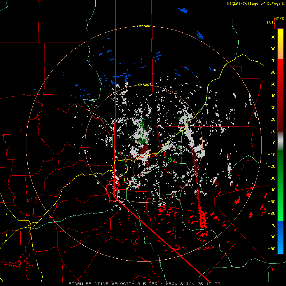The image size is (286, 286).
Task: Click the 30 value on velocity scale
Action: (x=273, y=108)
